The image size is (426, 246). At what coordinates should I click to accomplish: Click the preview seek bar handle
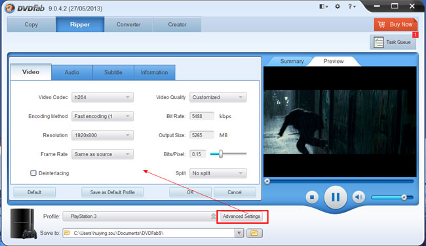[267, 181]
